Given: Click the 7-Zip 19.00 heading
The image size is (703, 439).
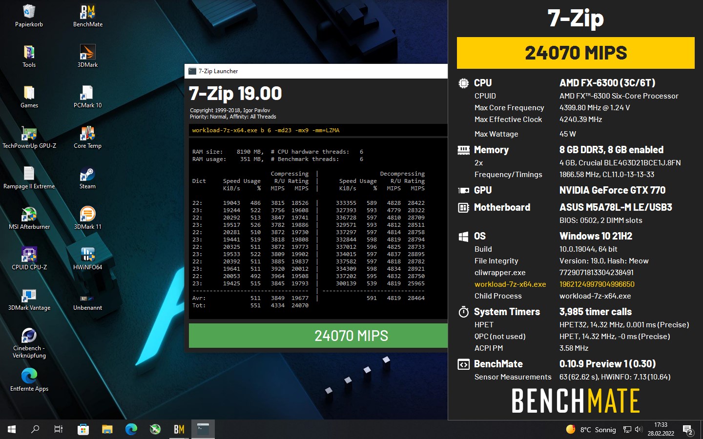Looking at the screenshot, I should [x=235, y=93].
